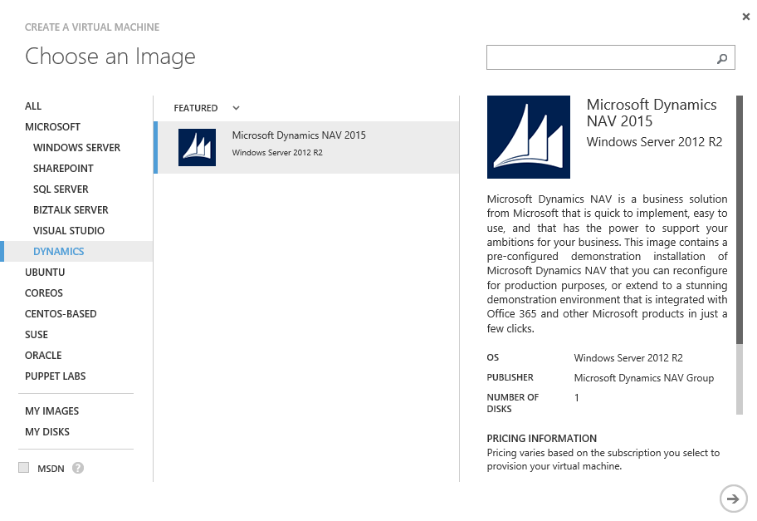Select the SQL SERVER category
This screenshot has width=757, height=521.
(x=59, y=189)
